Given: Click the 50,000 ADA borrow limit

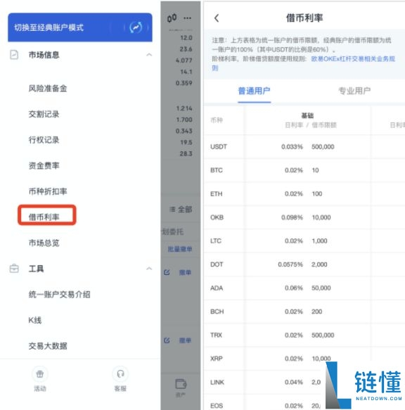Looking at the screenshot, I should click(x=321, y=288).
